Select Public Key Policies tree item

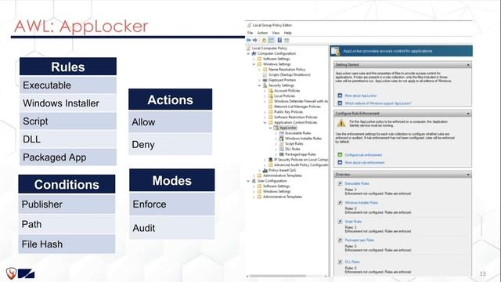point(288,112)
